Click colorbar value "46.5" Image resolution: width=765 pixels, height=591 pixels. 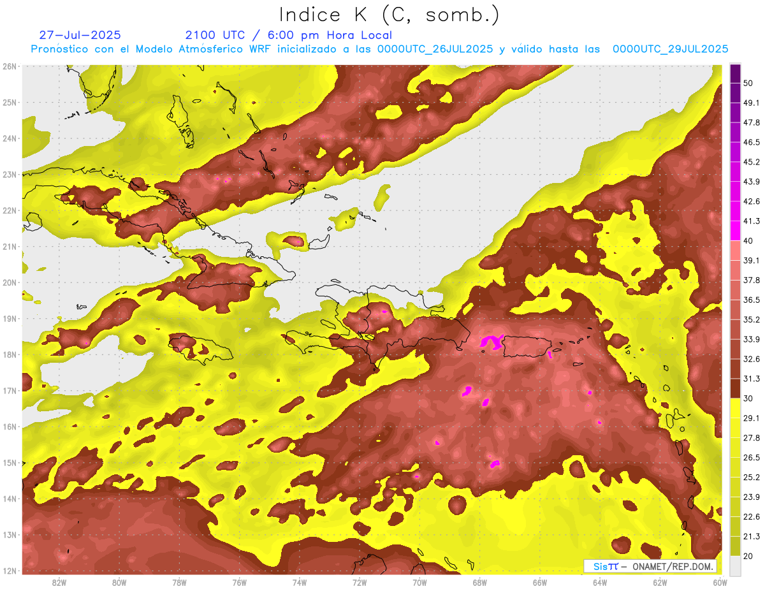(x=752, y=143)
